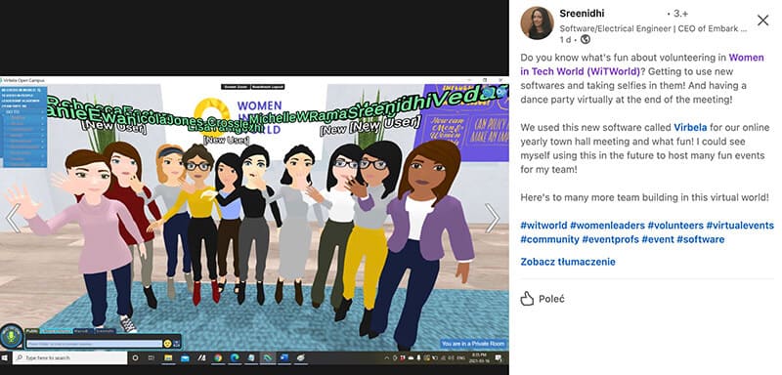Click the Virbela chat message input field

click(94, 344)
